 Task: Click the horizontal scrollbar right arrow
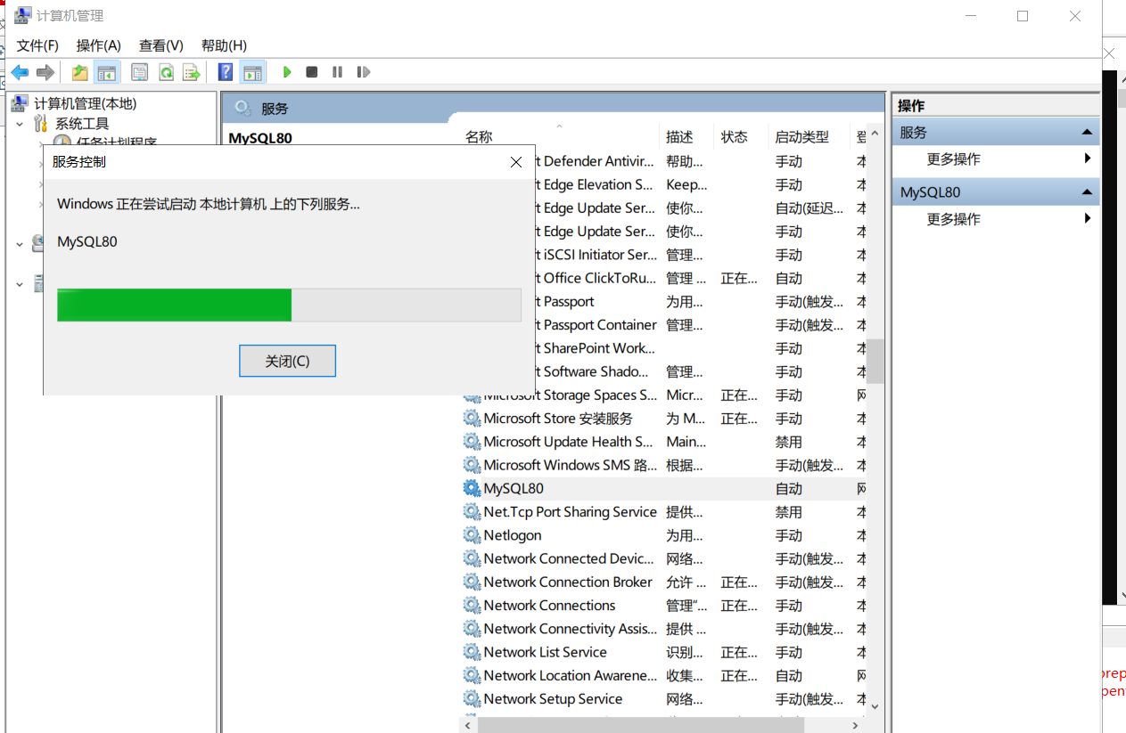pos(856,725)
